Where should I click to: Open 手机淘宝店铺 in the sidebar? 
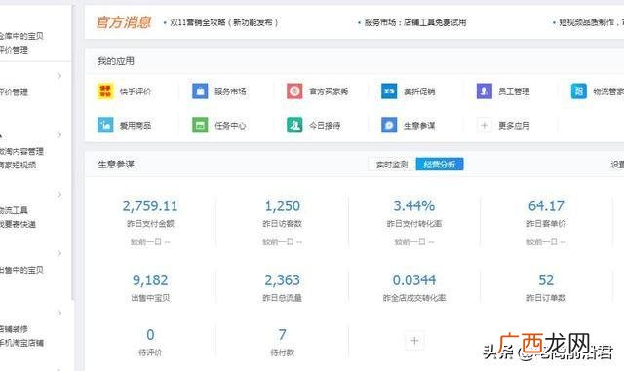pos(21,343)
